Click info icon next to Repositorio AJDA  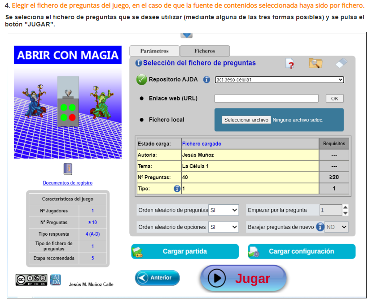pos(206,80)
